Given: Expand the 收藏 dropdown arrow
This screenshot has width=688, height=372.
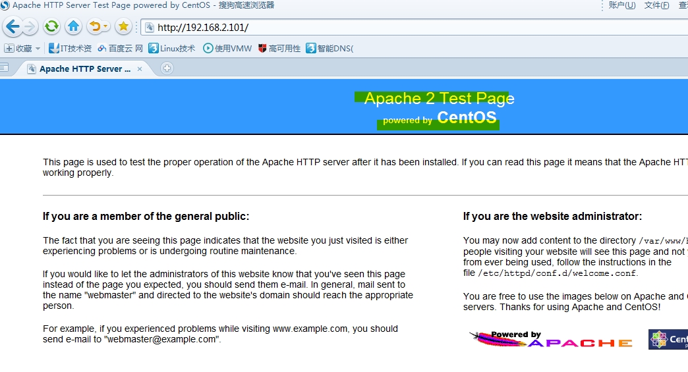Looking at the screenshot, I should point(38,49).
